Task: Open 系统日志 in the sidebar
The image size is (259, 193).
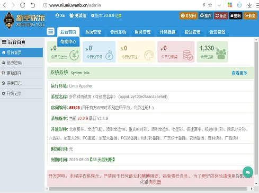Action: (21, 83)
